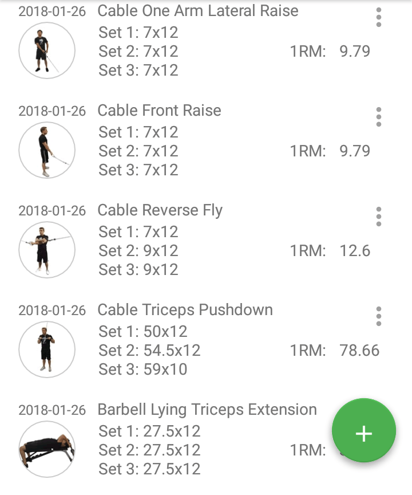Open three-dot menu for Cable Triceps Pushdown
The image size is (412, 495).
[379, 316]
